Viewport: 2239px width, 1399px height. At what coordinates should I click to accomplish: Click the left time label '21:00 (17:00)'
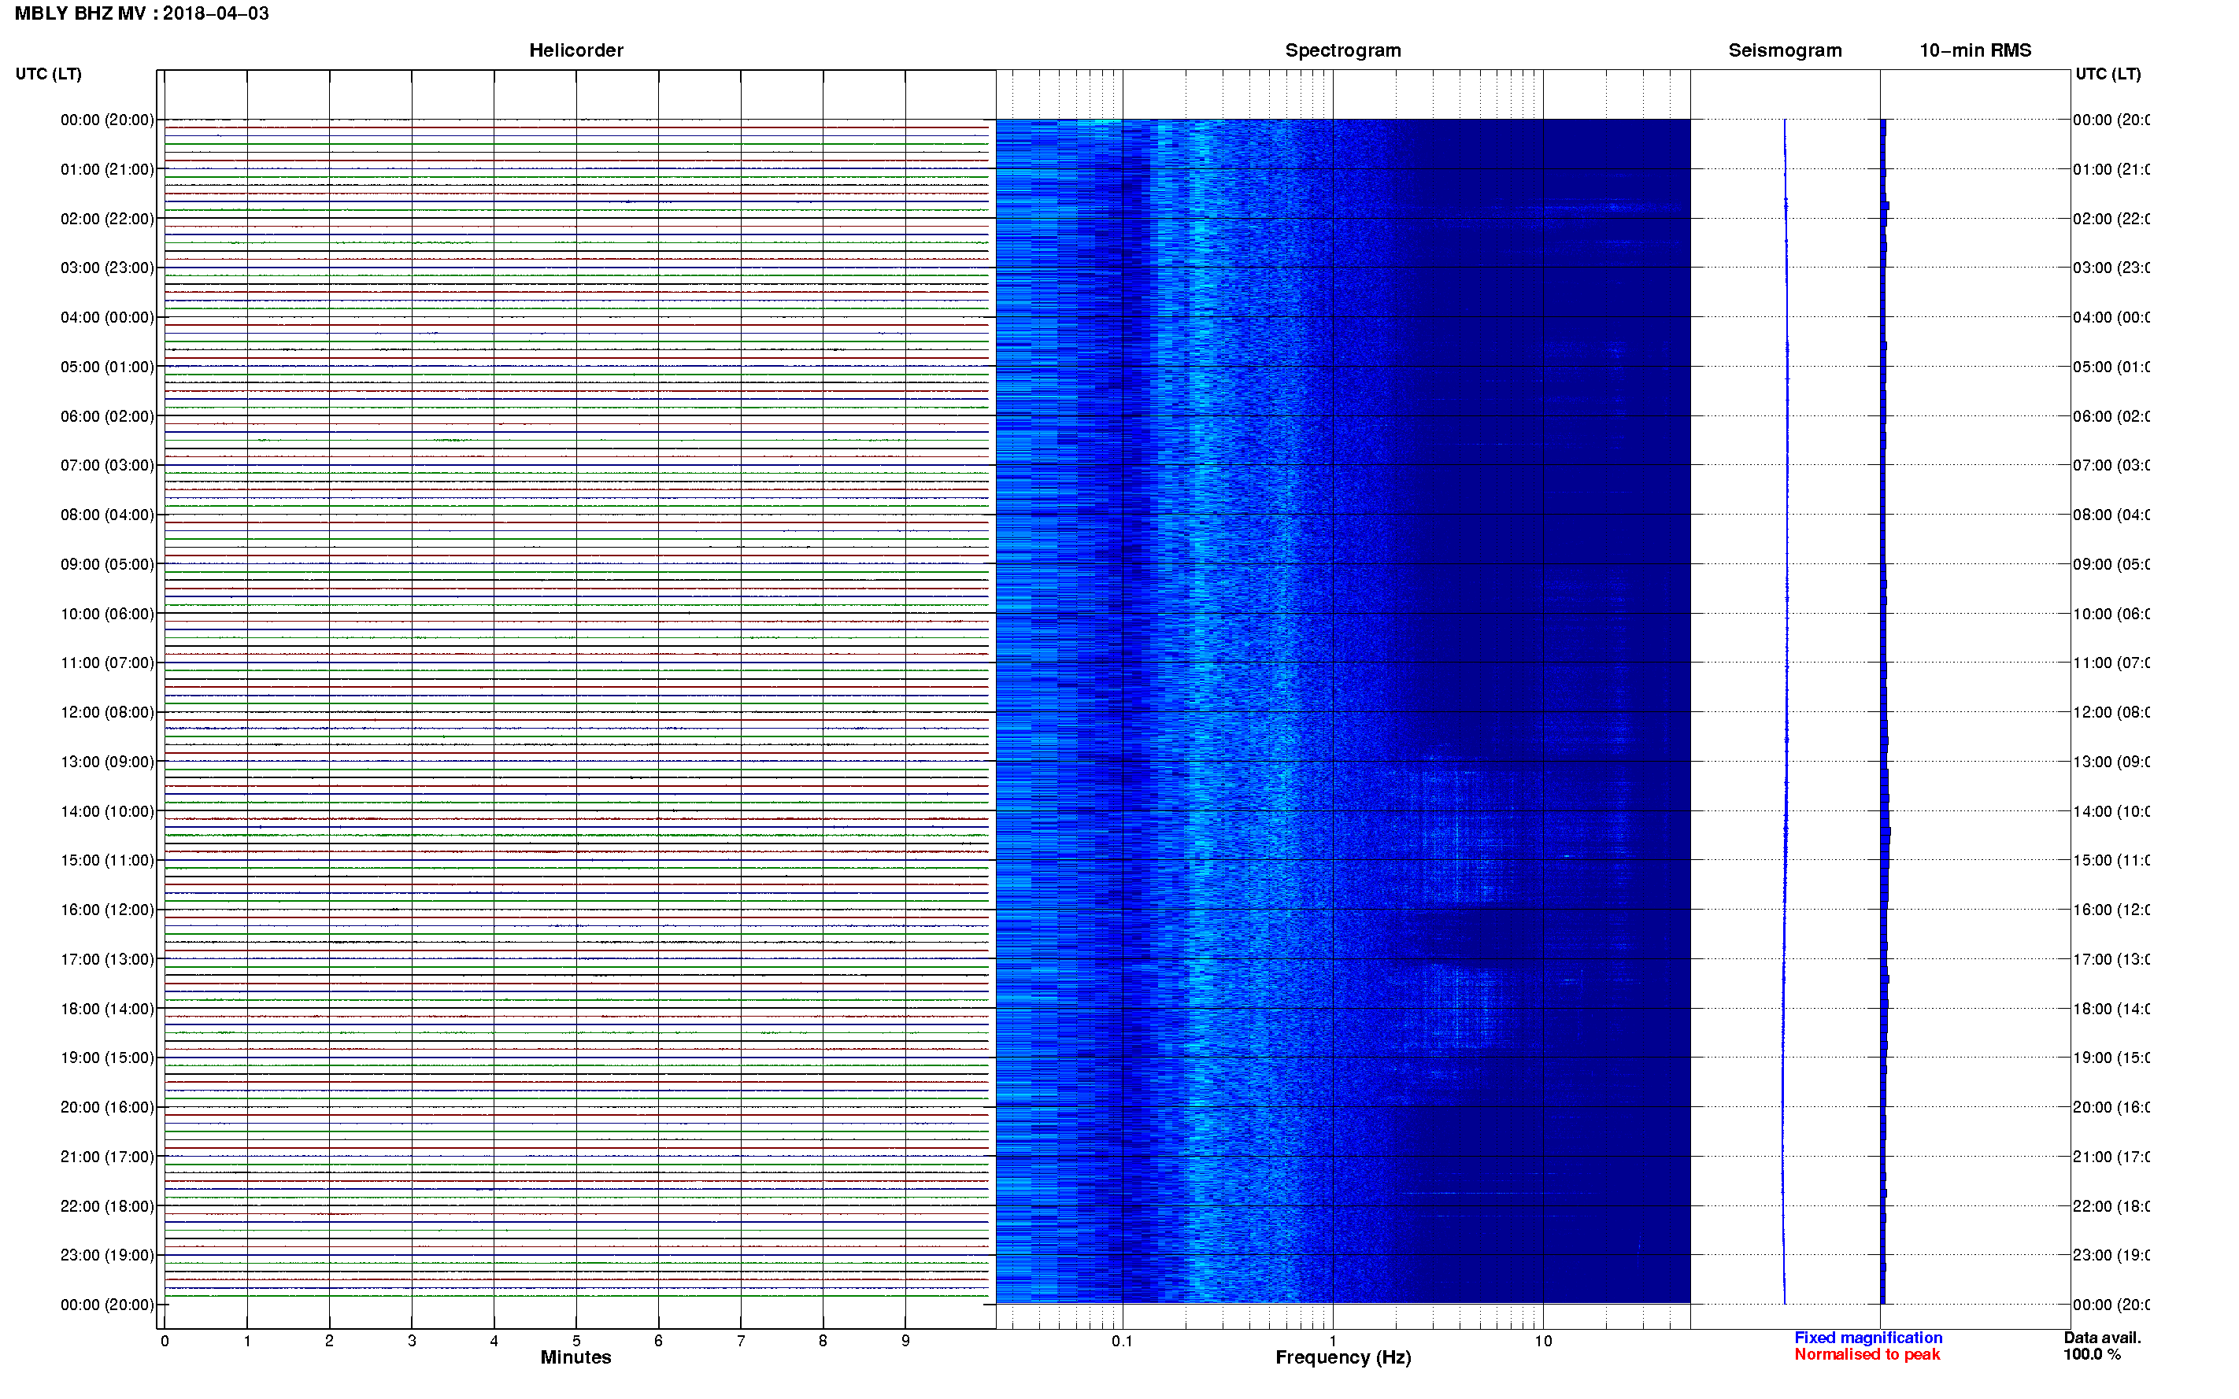(x=107, y=1157)
